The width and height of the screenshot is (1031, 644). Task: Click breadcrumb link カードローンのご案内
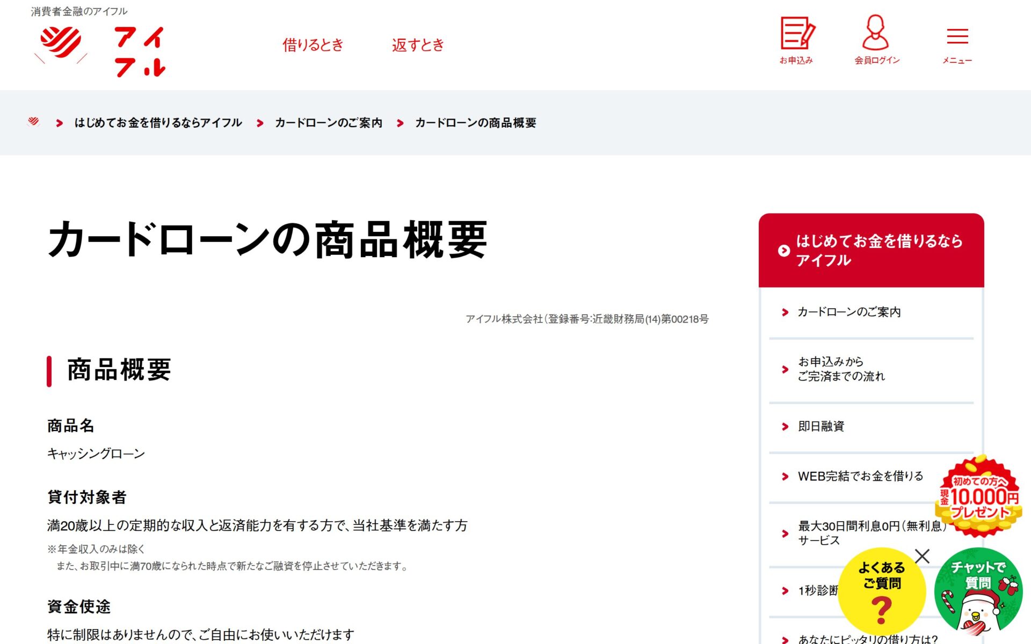(x=329, y=122)
